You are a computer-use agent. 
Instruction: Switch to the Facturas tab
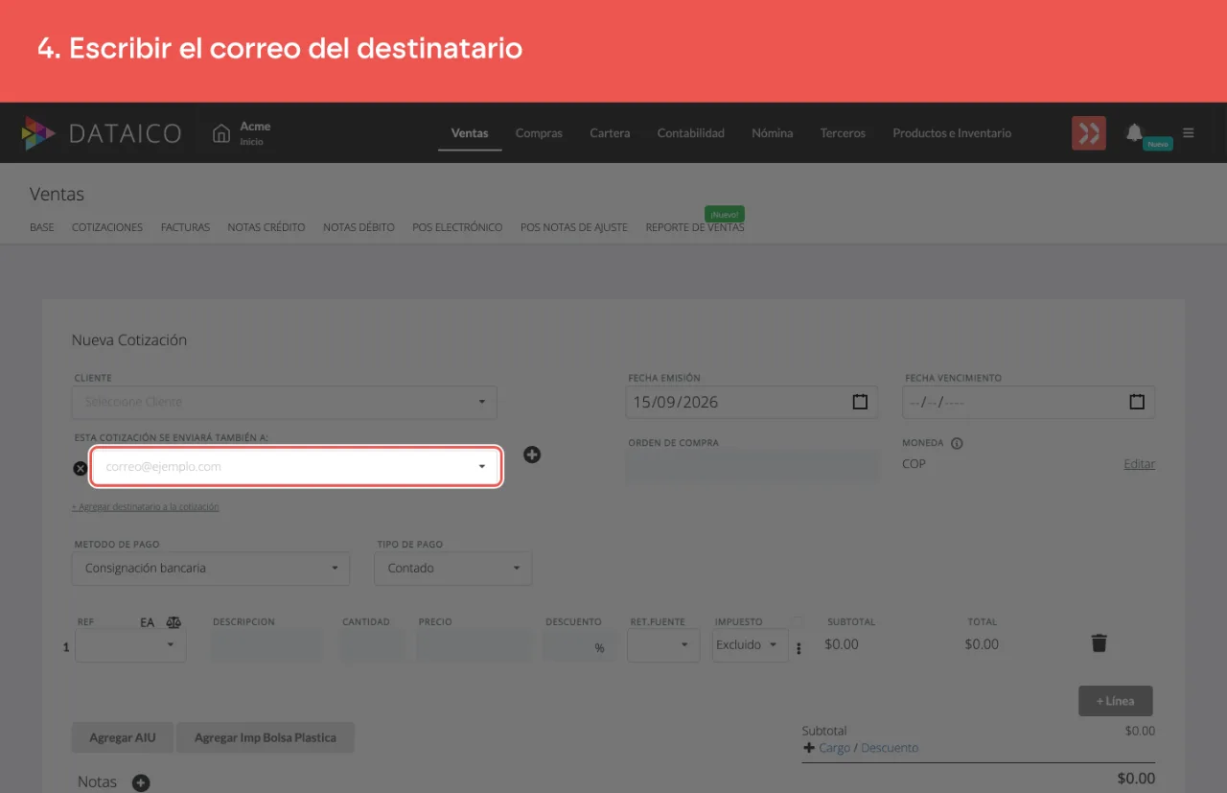pyautogui.click(x=185, y=227)
